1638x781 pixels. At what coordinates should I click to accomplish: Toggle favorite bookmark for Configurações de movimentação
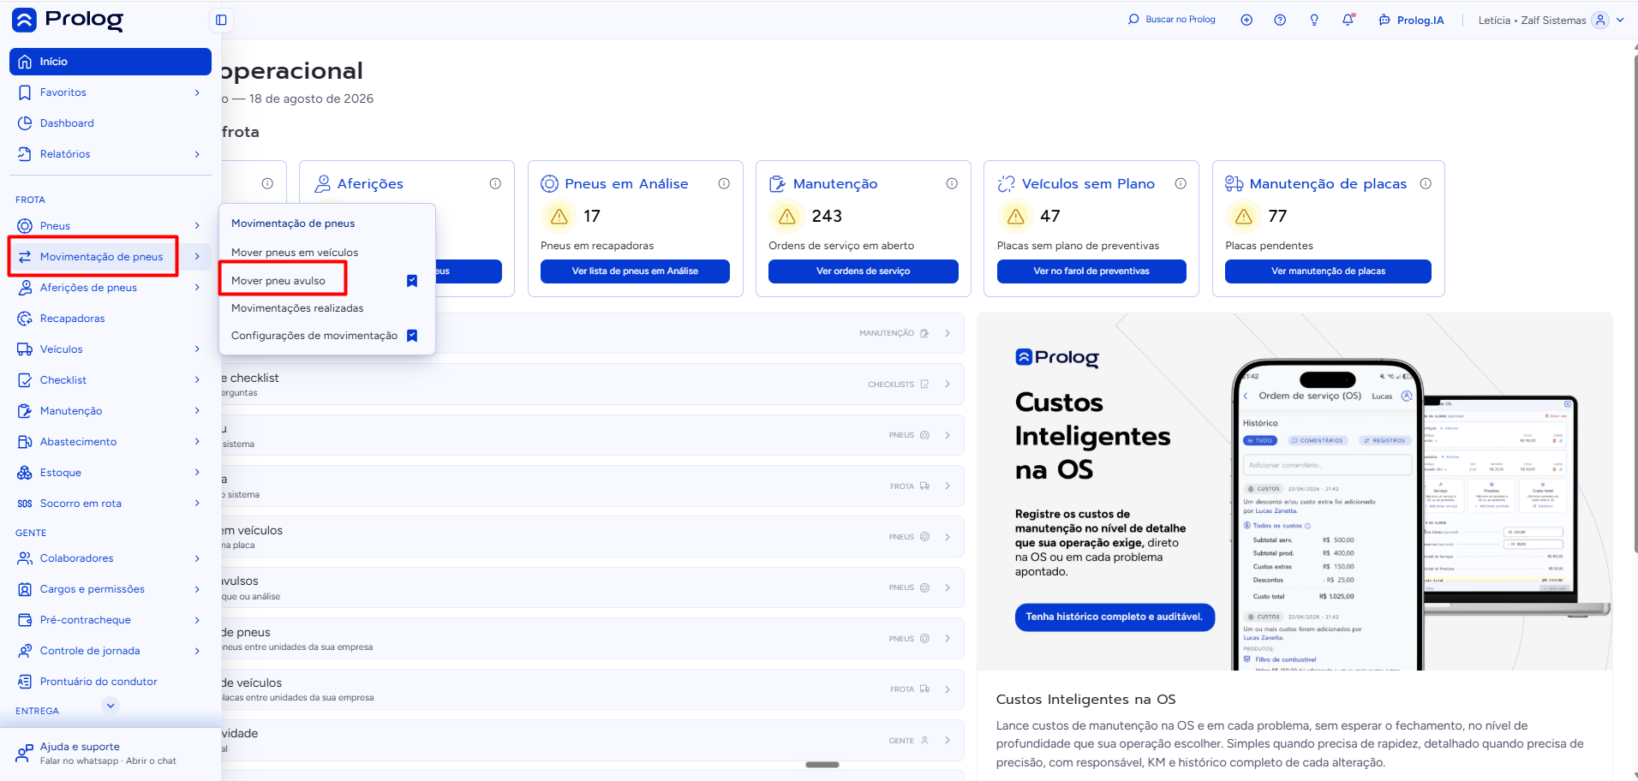(x=412, y=336)
